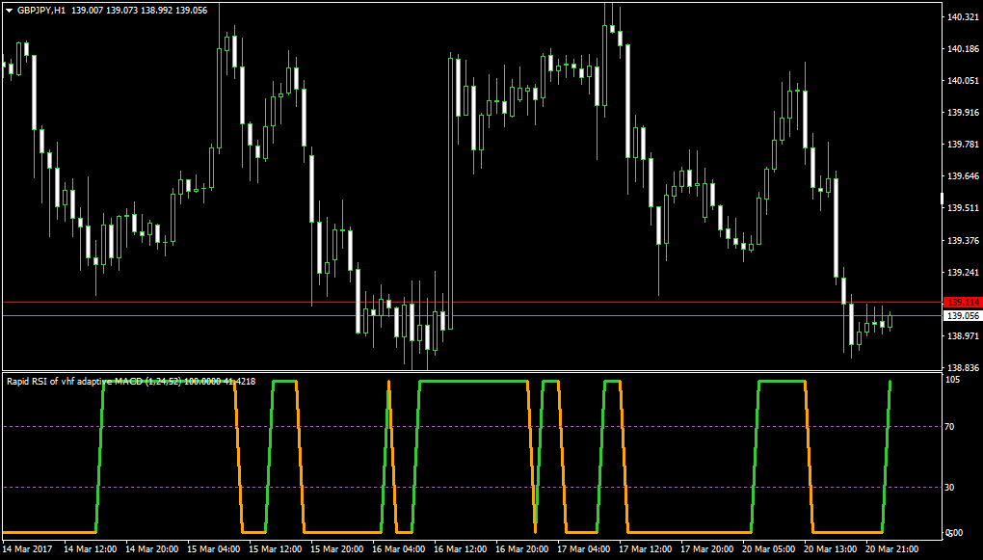Screen dimensions: 983x560
Task: Click the 14 Mar 2017 date label
Action: pos(28,548)
